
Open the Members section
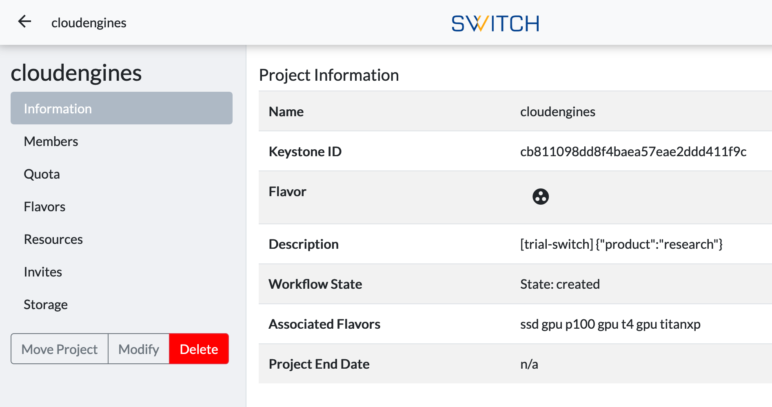[x=51, y=141]
